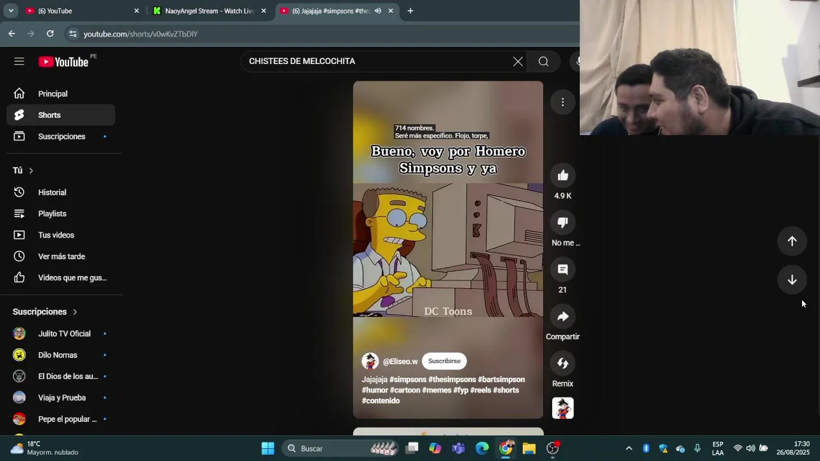Like the short with thumbs up

pos(562,175)
